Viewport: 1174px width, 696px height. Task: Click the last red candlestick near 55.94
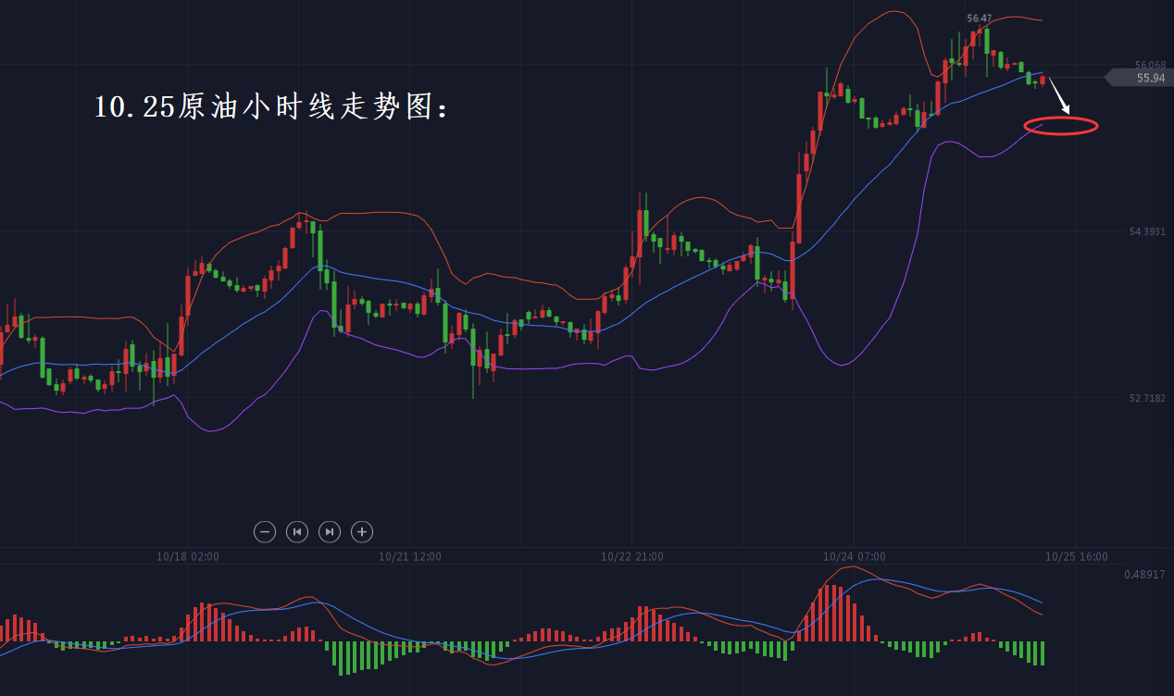point(1043,81)
